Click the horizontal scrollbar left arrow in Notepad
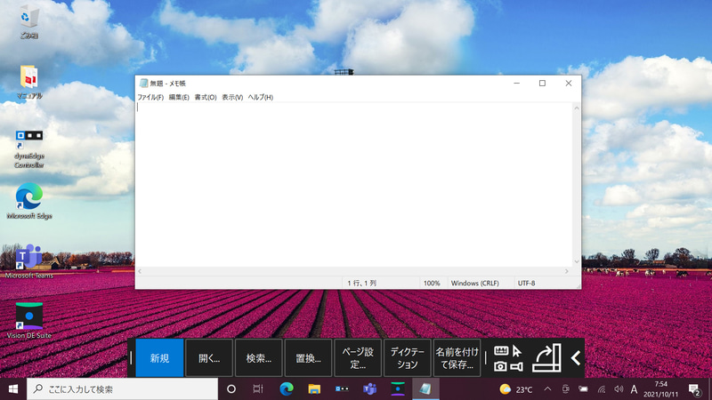 coord(140,271)
